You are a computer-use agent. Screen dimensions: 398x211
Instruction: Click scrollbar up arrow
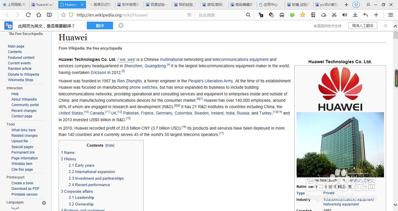pyautogui.click(x=396, y=26)
